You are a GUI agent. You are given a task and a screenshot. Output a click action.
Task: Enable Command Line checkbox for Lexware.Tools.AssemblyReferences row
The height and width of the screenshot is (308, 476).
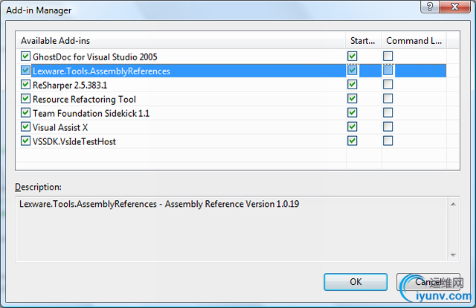tap(388, 71)
